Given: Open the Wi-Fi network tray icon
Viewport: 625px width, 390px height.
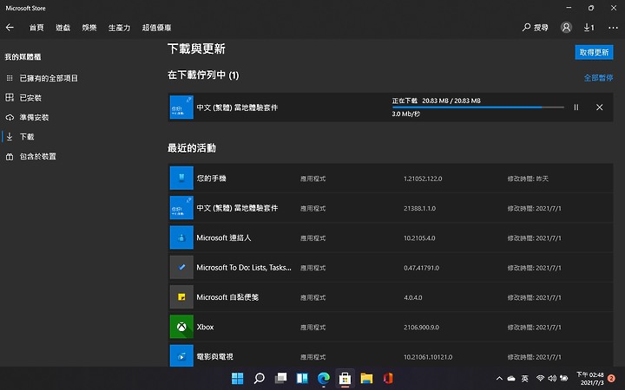Looking at the screenshot, I should (540, 378).
